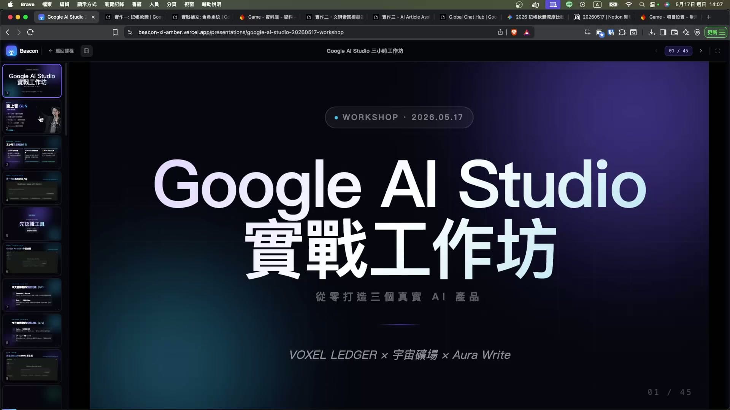730x410 pixels.
Task: Select slide 1 thumbnail Google AI Studio
Action: (32, 81)
